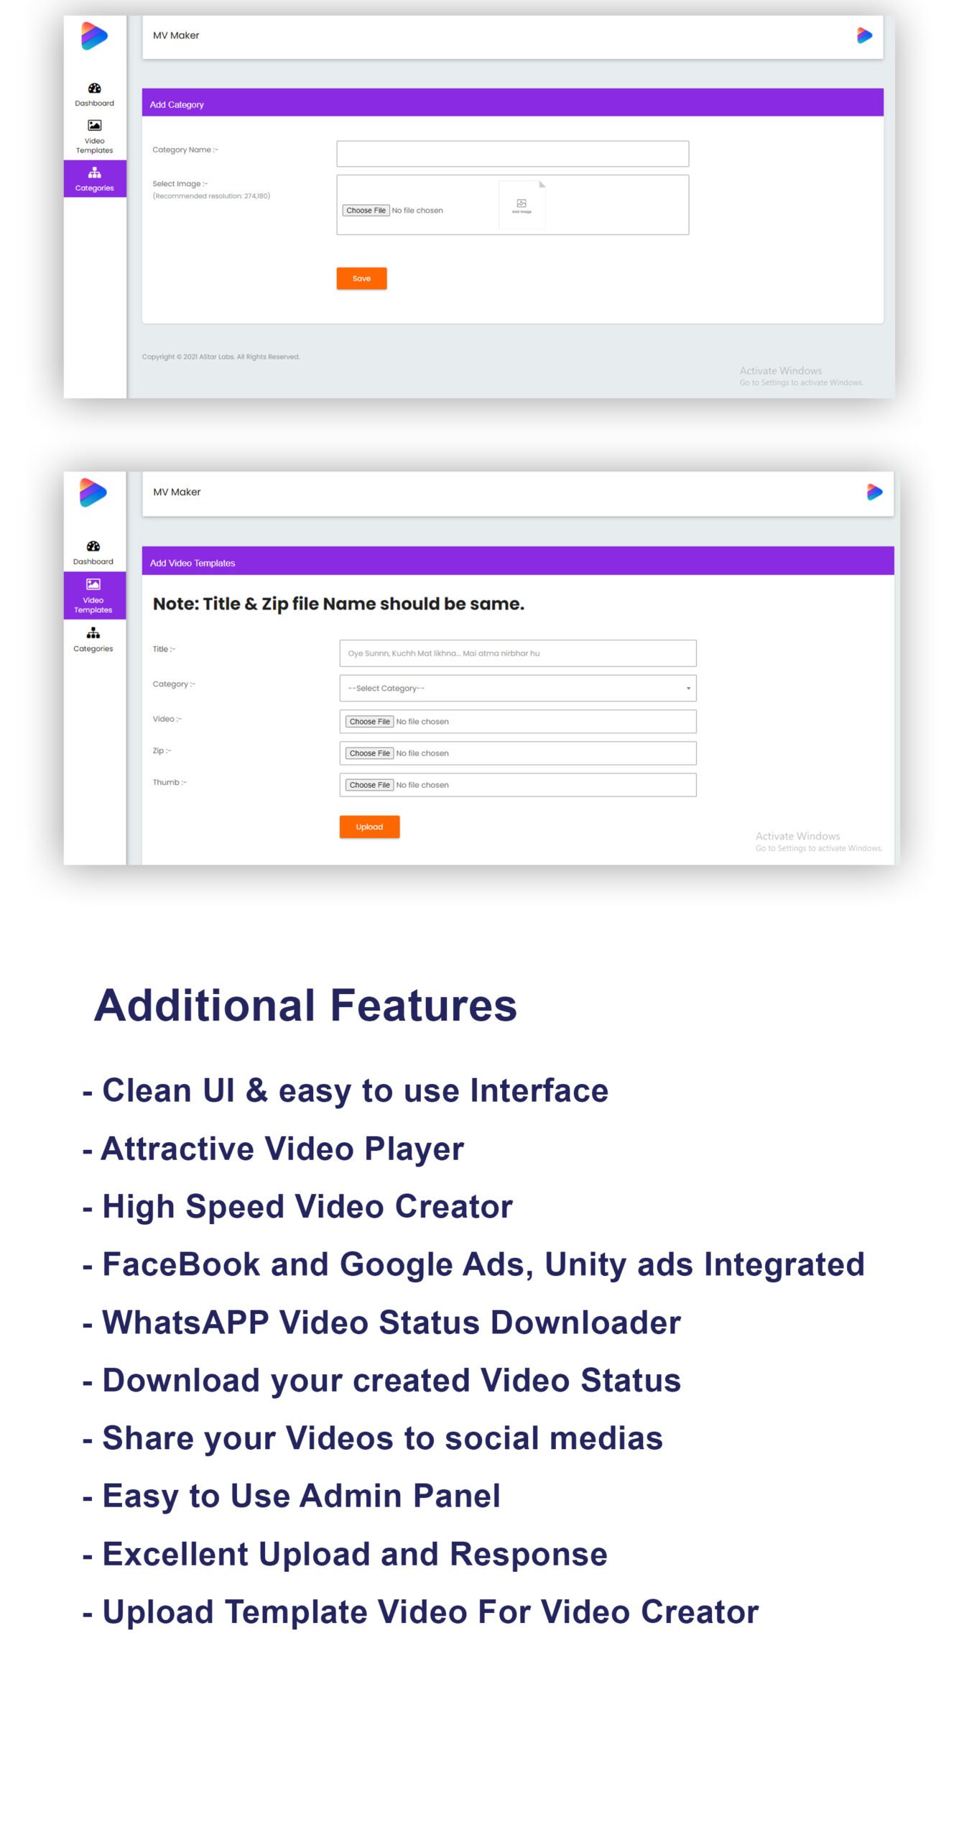Expand the Select Category dropdown

pos(517,688)
